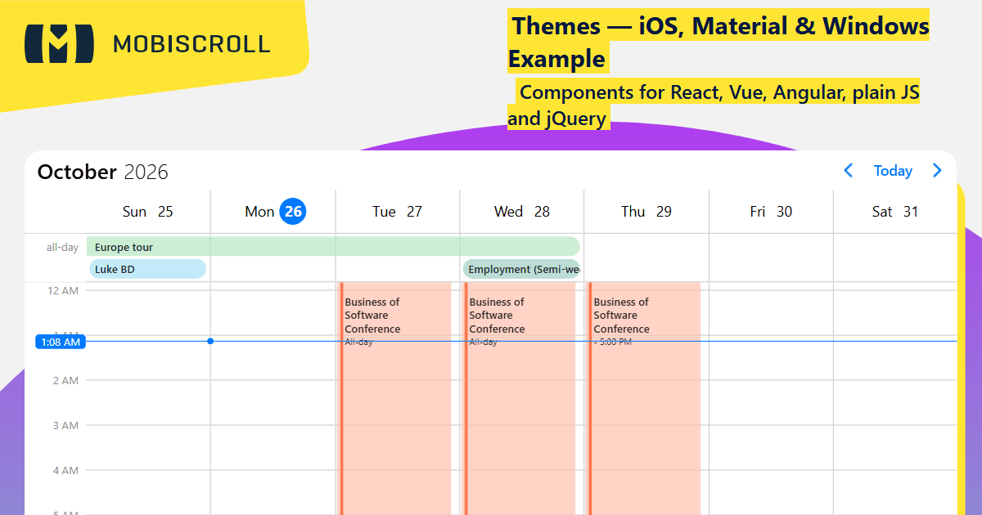Jump to Today in calendar
The width and height of the screenshot is (982, 515).
(x=893, y=170)
